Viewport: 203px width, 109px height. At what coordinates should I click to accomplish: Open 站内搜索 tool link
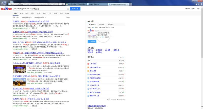point(107,50)
